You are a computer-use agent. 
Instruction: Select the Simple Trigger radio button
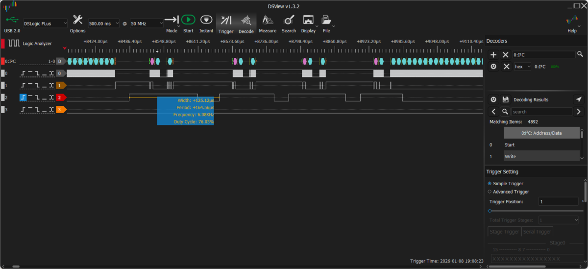pyautogui.click(x=490, y=183)
